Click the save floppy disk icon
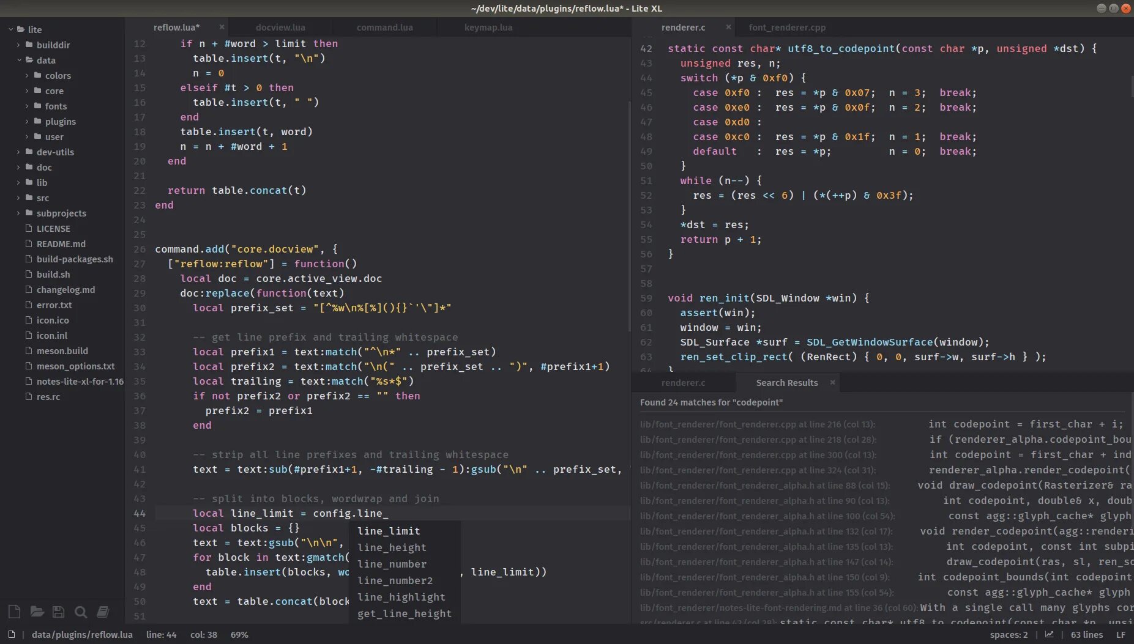The height and width of the screenshot is (644, 1134). [58, 612]
